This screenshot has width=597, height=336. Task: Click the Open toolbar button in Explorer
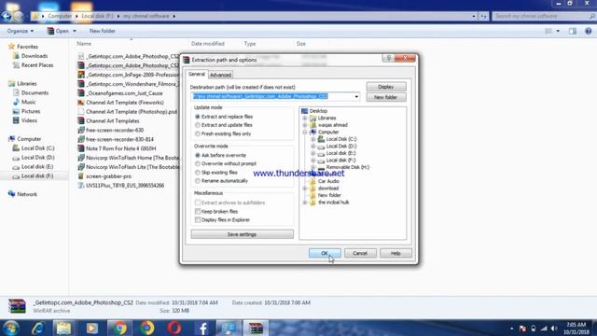(58, 31)
